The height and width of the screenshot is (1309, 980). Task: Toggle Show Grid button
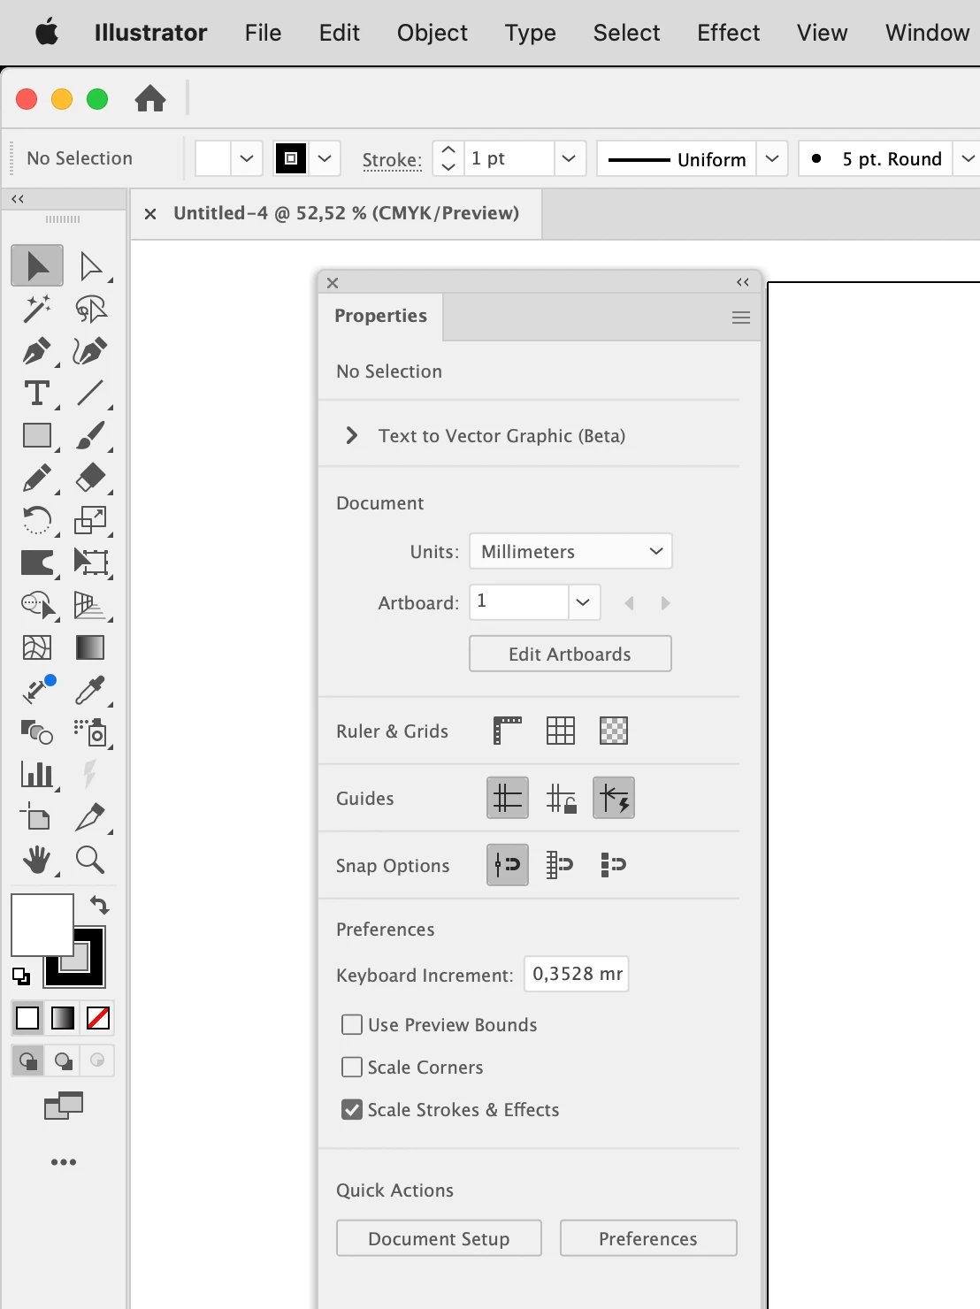(561, 731)
